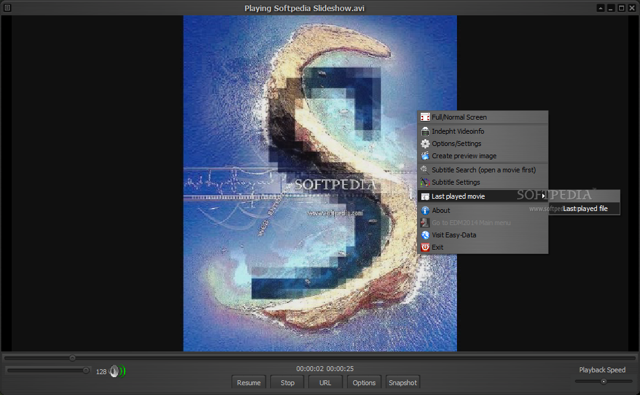Click the Stop button
This screenshot has height=395, width=640.
pos(287,382)
